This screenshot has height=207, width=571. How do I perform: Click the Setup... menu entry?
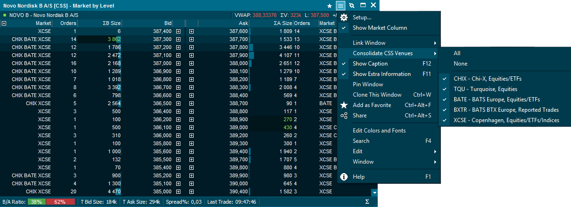point(362,17)
